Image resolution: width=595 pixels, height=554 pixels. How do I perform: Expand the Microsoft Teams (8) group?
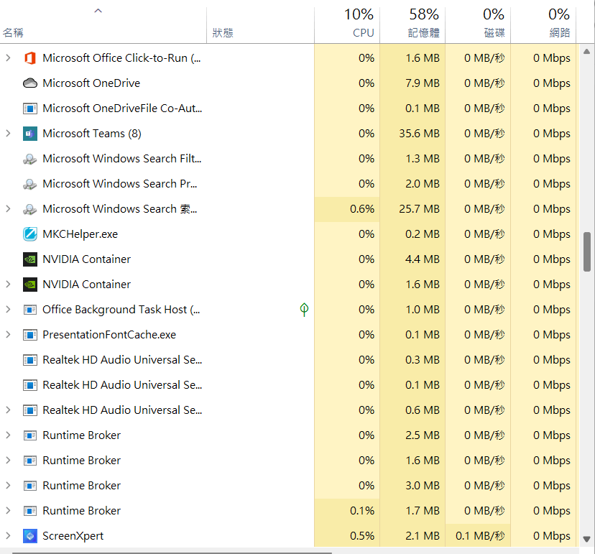[x=8, y=134]
